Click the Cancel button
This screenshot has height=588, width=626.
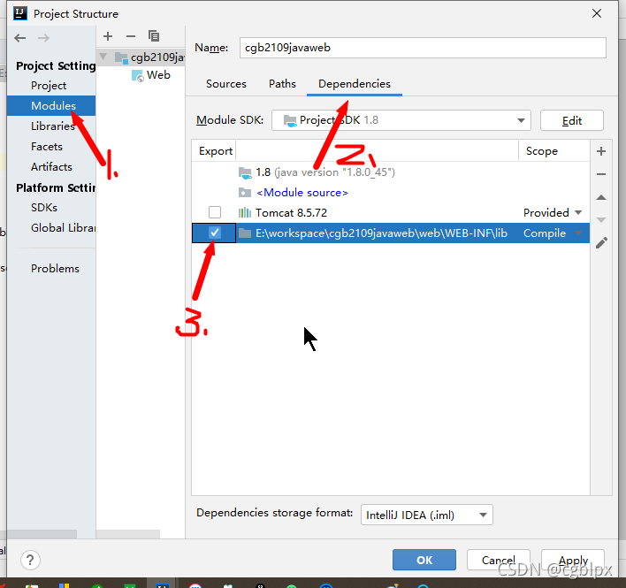click(499, 560)
